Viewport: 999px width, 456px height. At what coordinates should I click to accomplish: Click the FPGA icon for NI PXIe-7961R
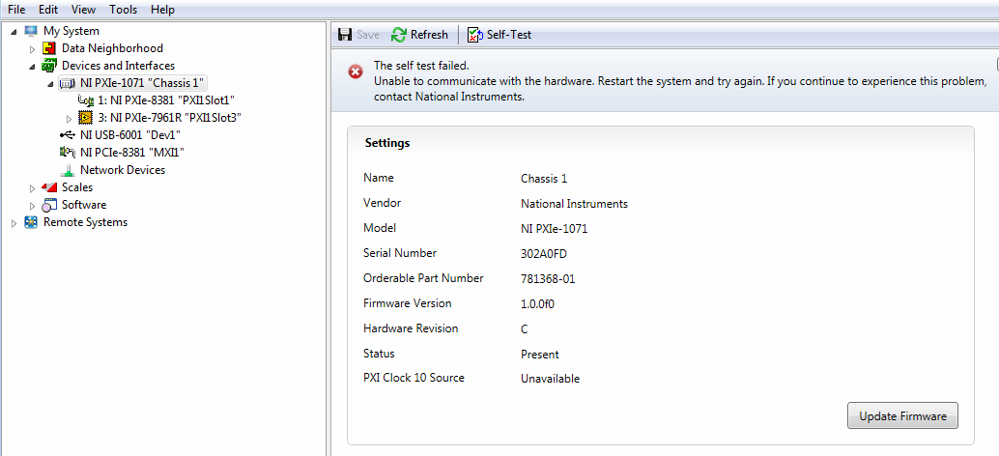pos(85,117)
